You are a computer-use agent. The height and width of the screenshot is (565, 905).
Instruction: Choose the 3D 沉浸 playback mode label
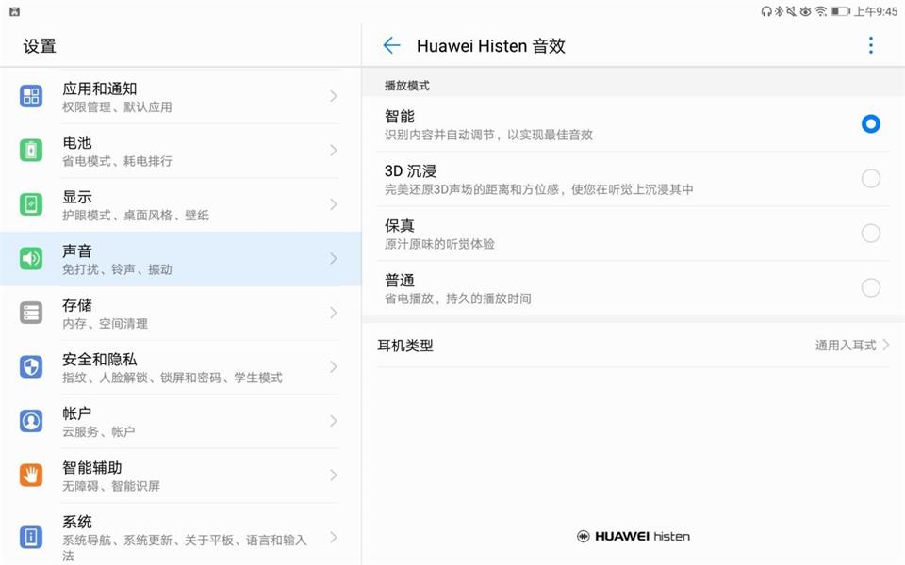[410, 170]
